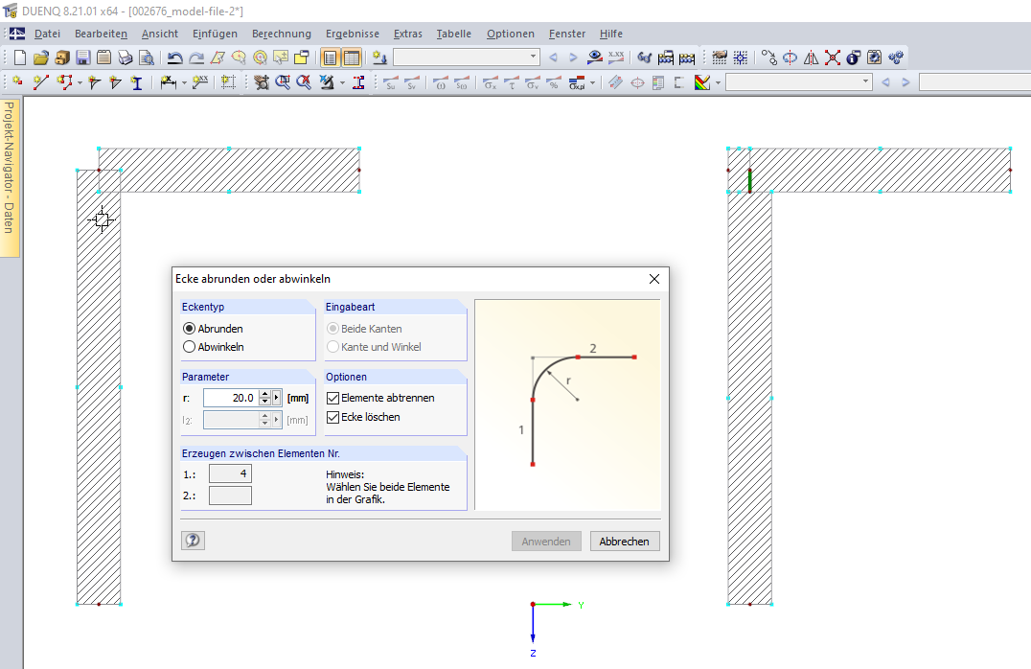Click element number field 1.
Screen dimensions: 1031x669
tap(230, 473)
